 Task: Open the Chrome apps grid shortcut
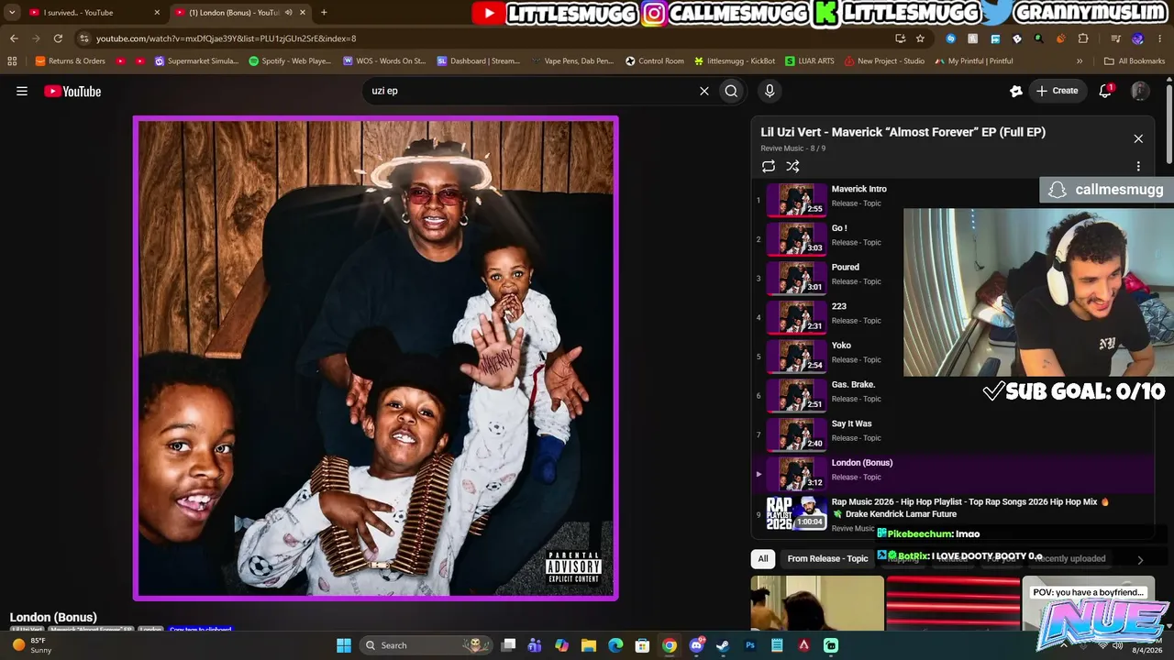(x=12, y=61)
